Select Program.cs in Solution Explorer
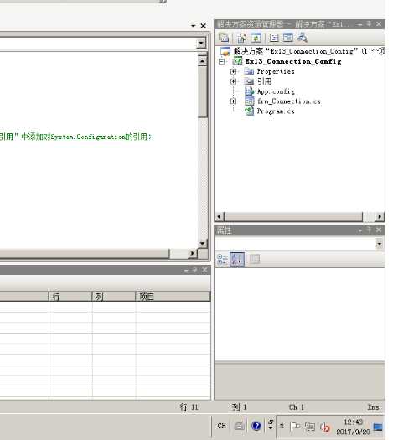 click(276, 111)
